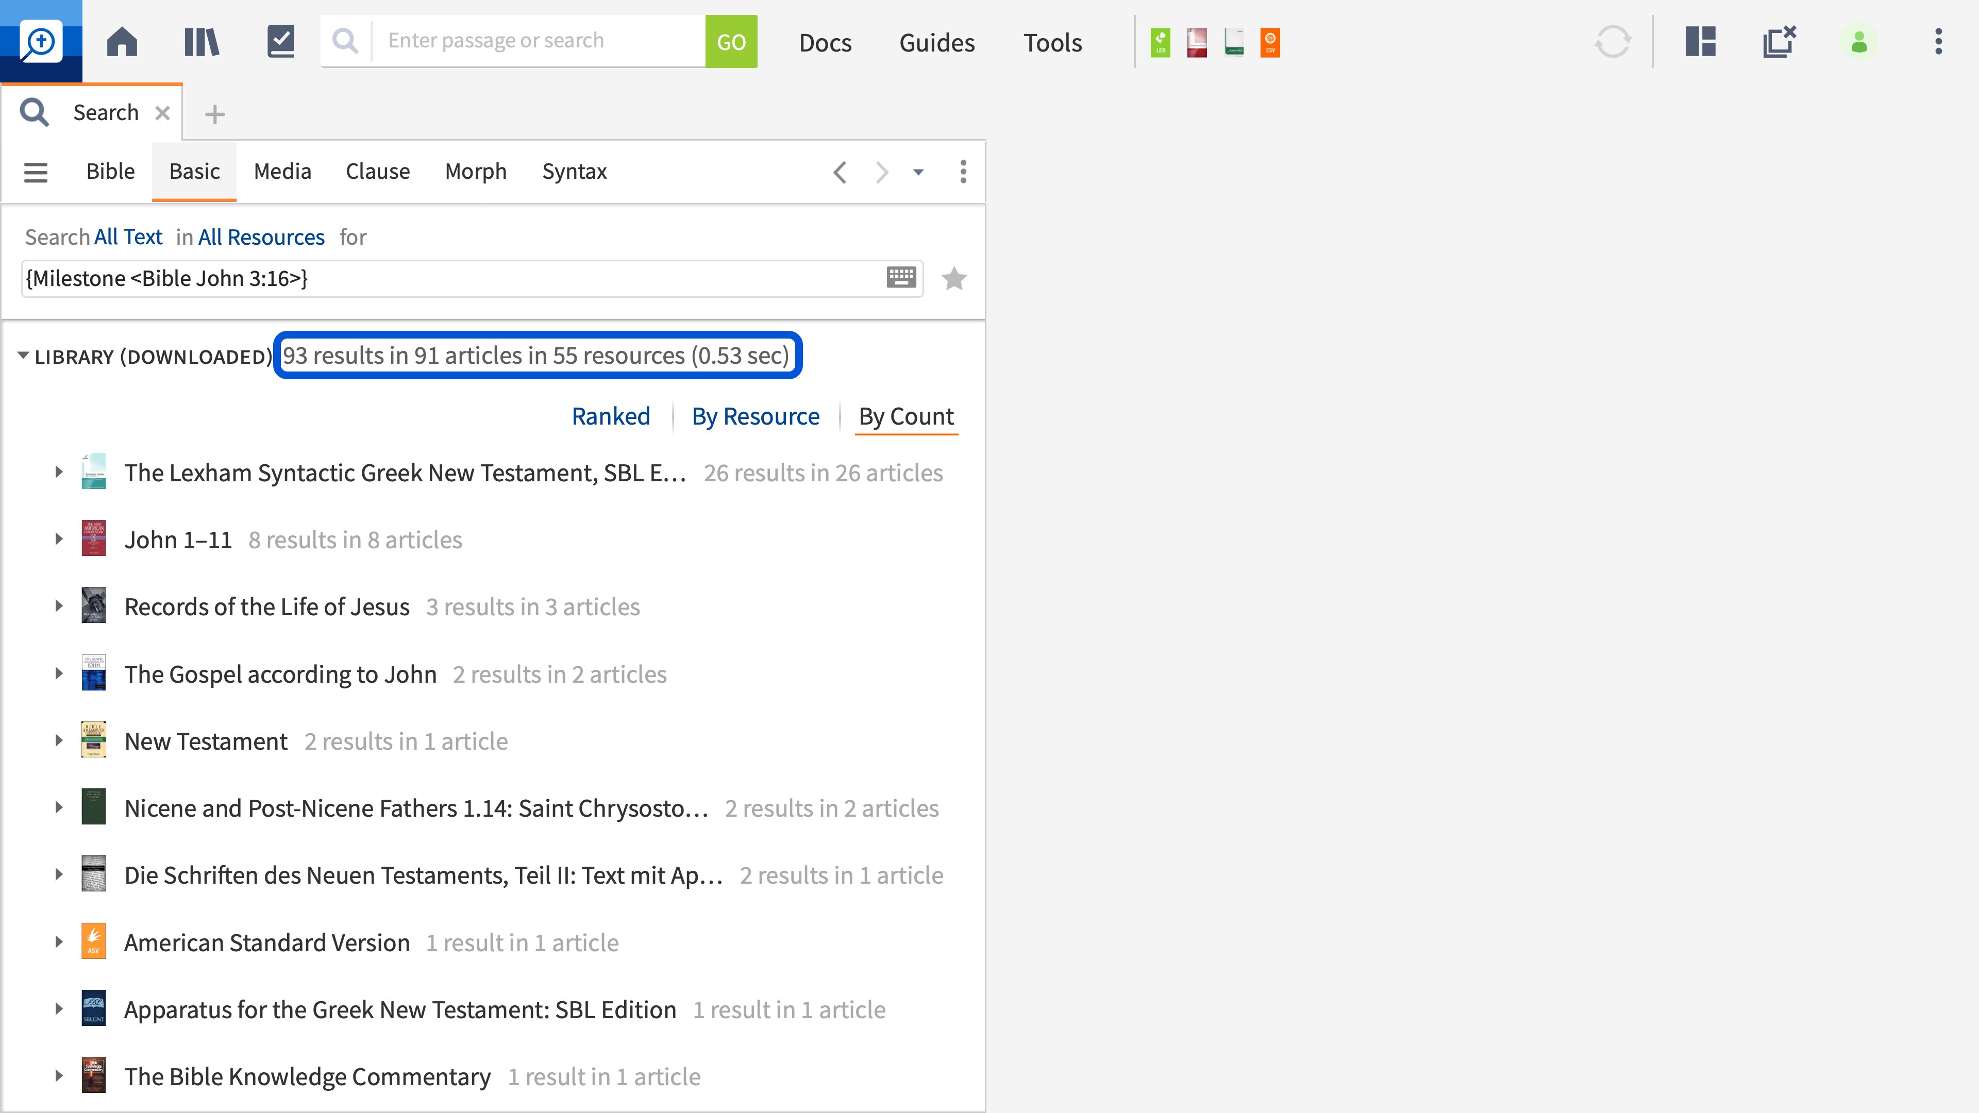Screen dimensions: 1979x1113
Task: Add a new tab with plus
Action: [x=215, y=114]
